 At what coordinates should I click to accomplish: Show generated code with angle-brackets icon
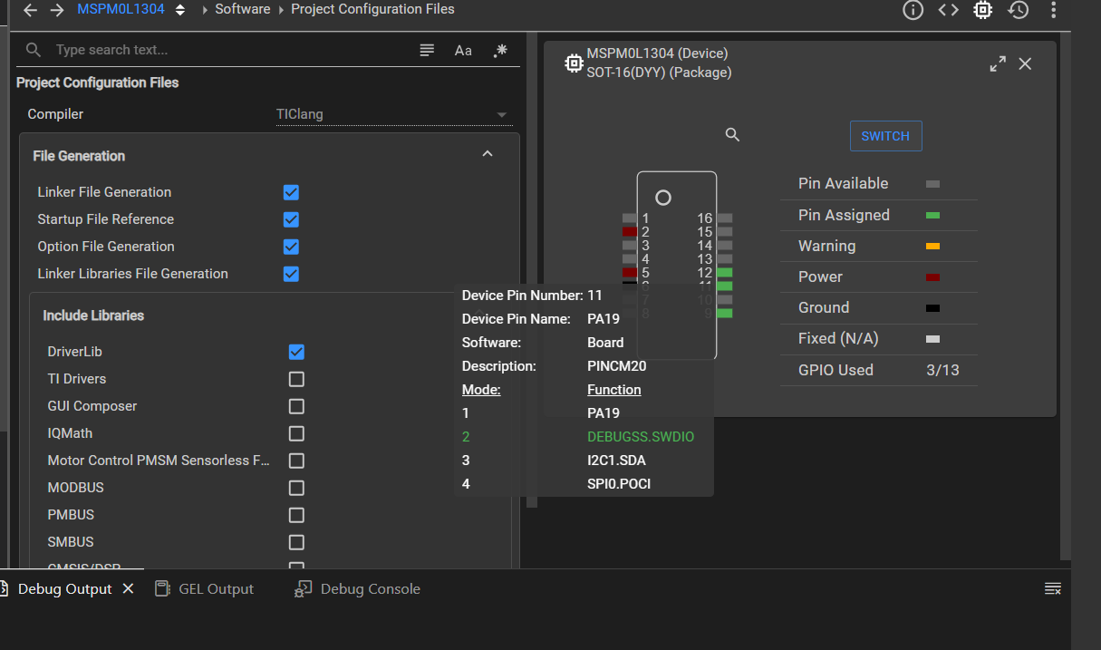click(948, 10)
